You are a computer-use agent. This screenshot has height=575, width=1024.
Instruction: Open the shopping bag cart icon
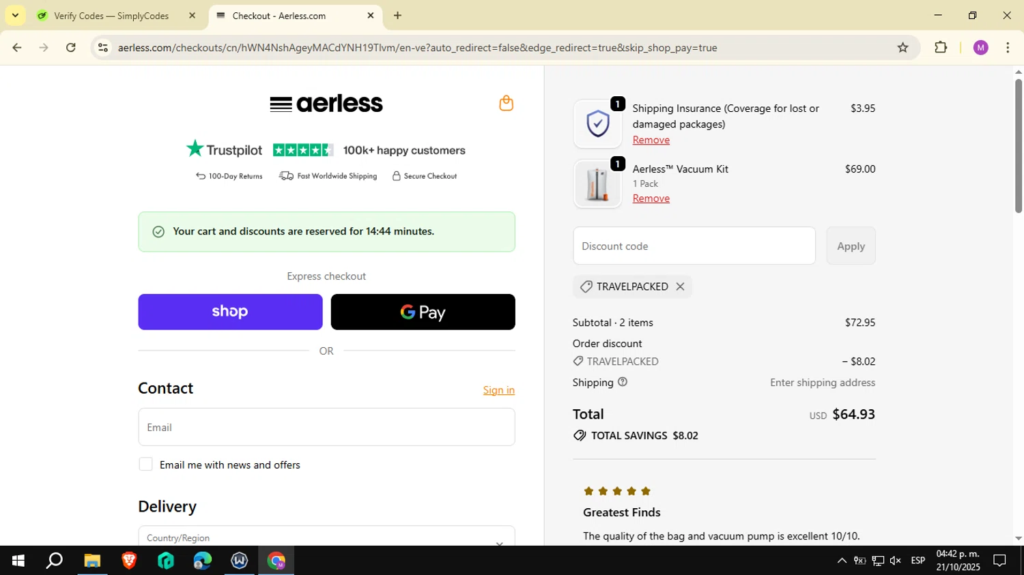[x=506, y=103]
